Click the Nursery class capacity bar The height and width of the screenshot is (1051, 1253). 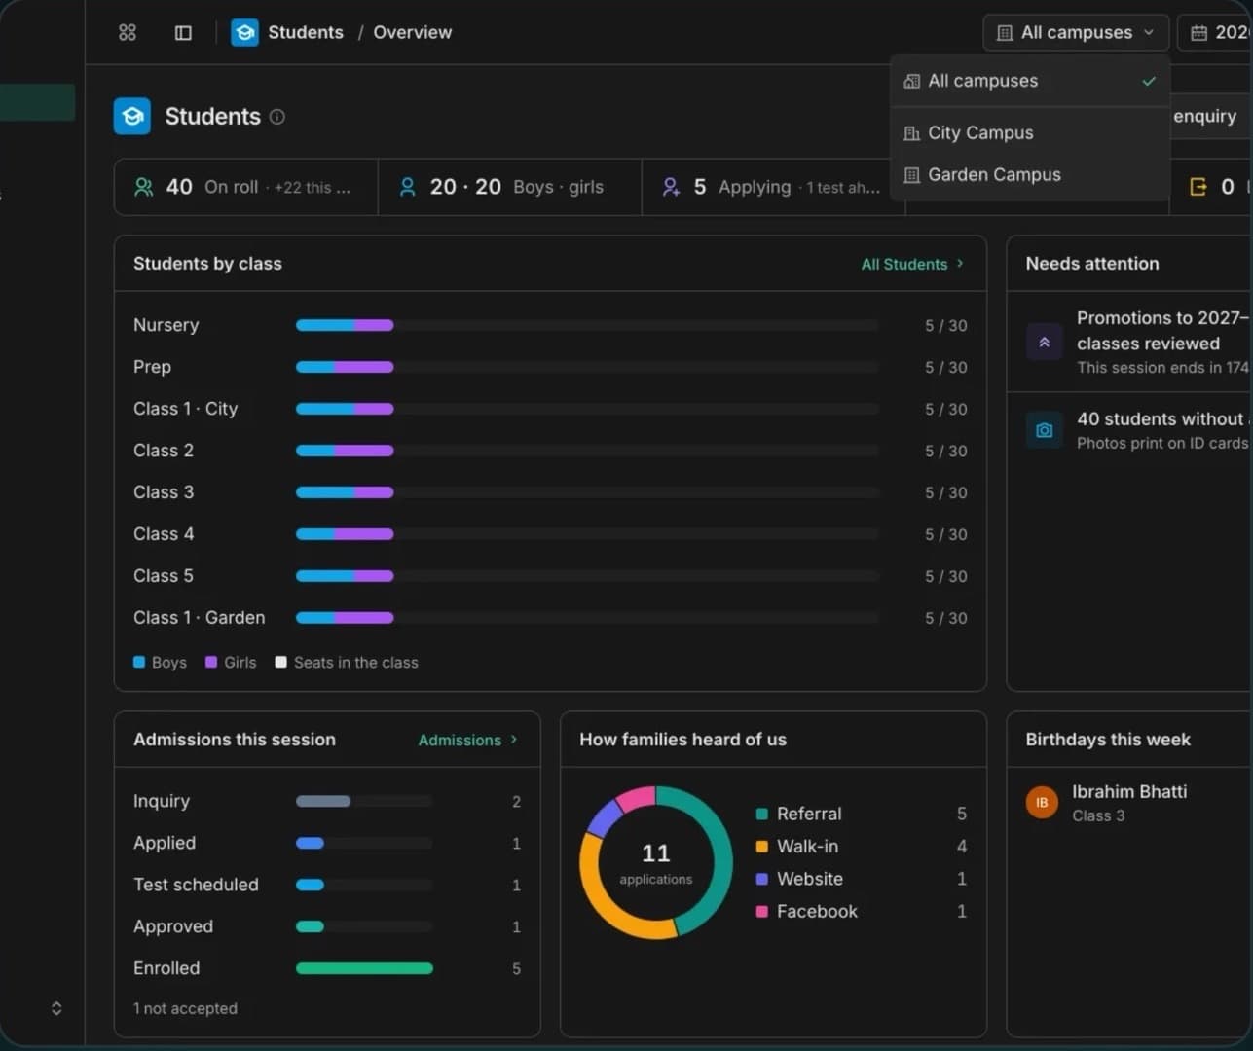[587, 325]
